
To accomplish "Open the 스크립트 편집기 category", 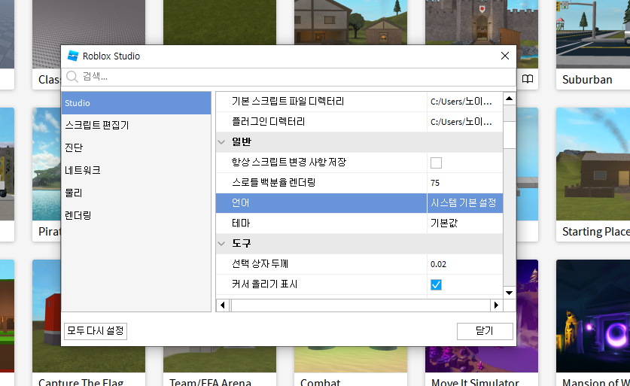I will point(136,126).
